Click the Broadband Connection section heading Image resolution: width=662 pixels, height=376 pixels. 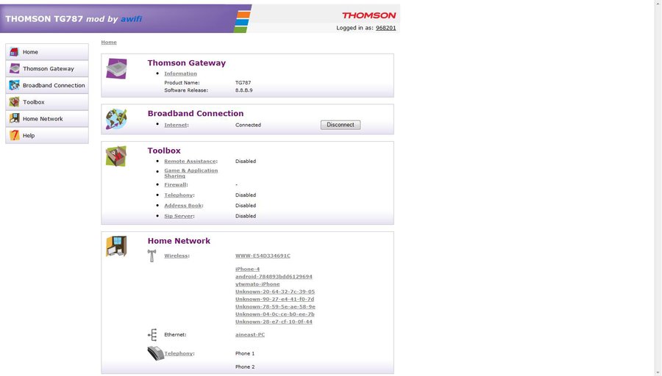click(x=196, y=113)
